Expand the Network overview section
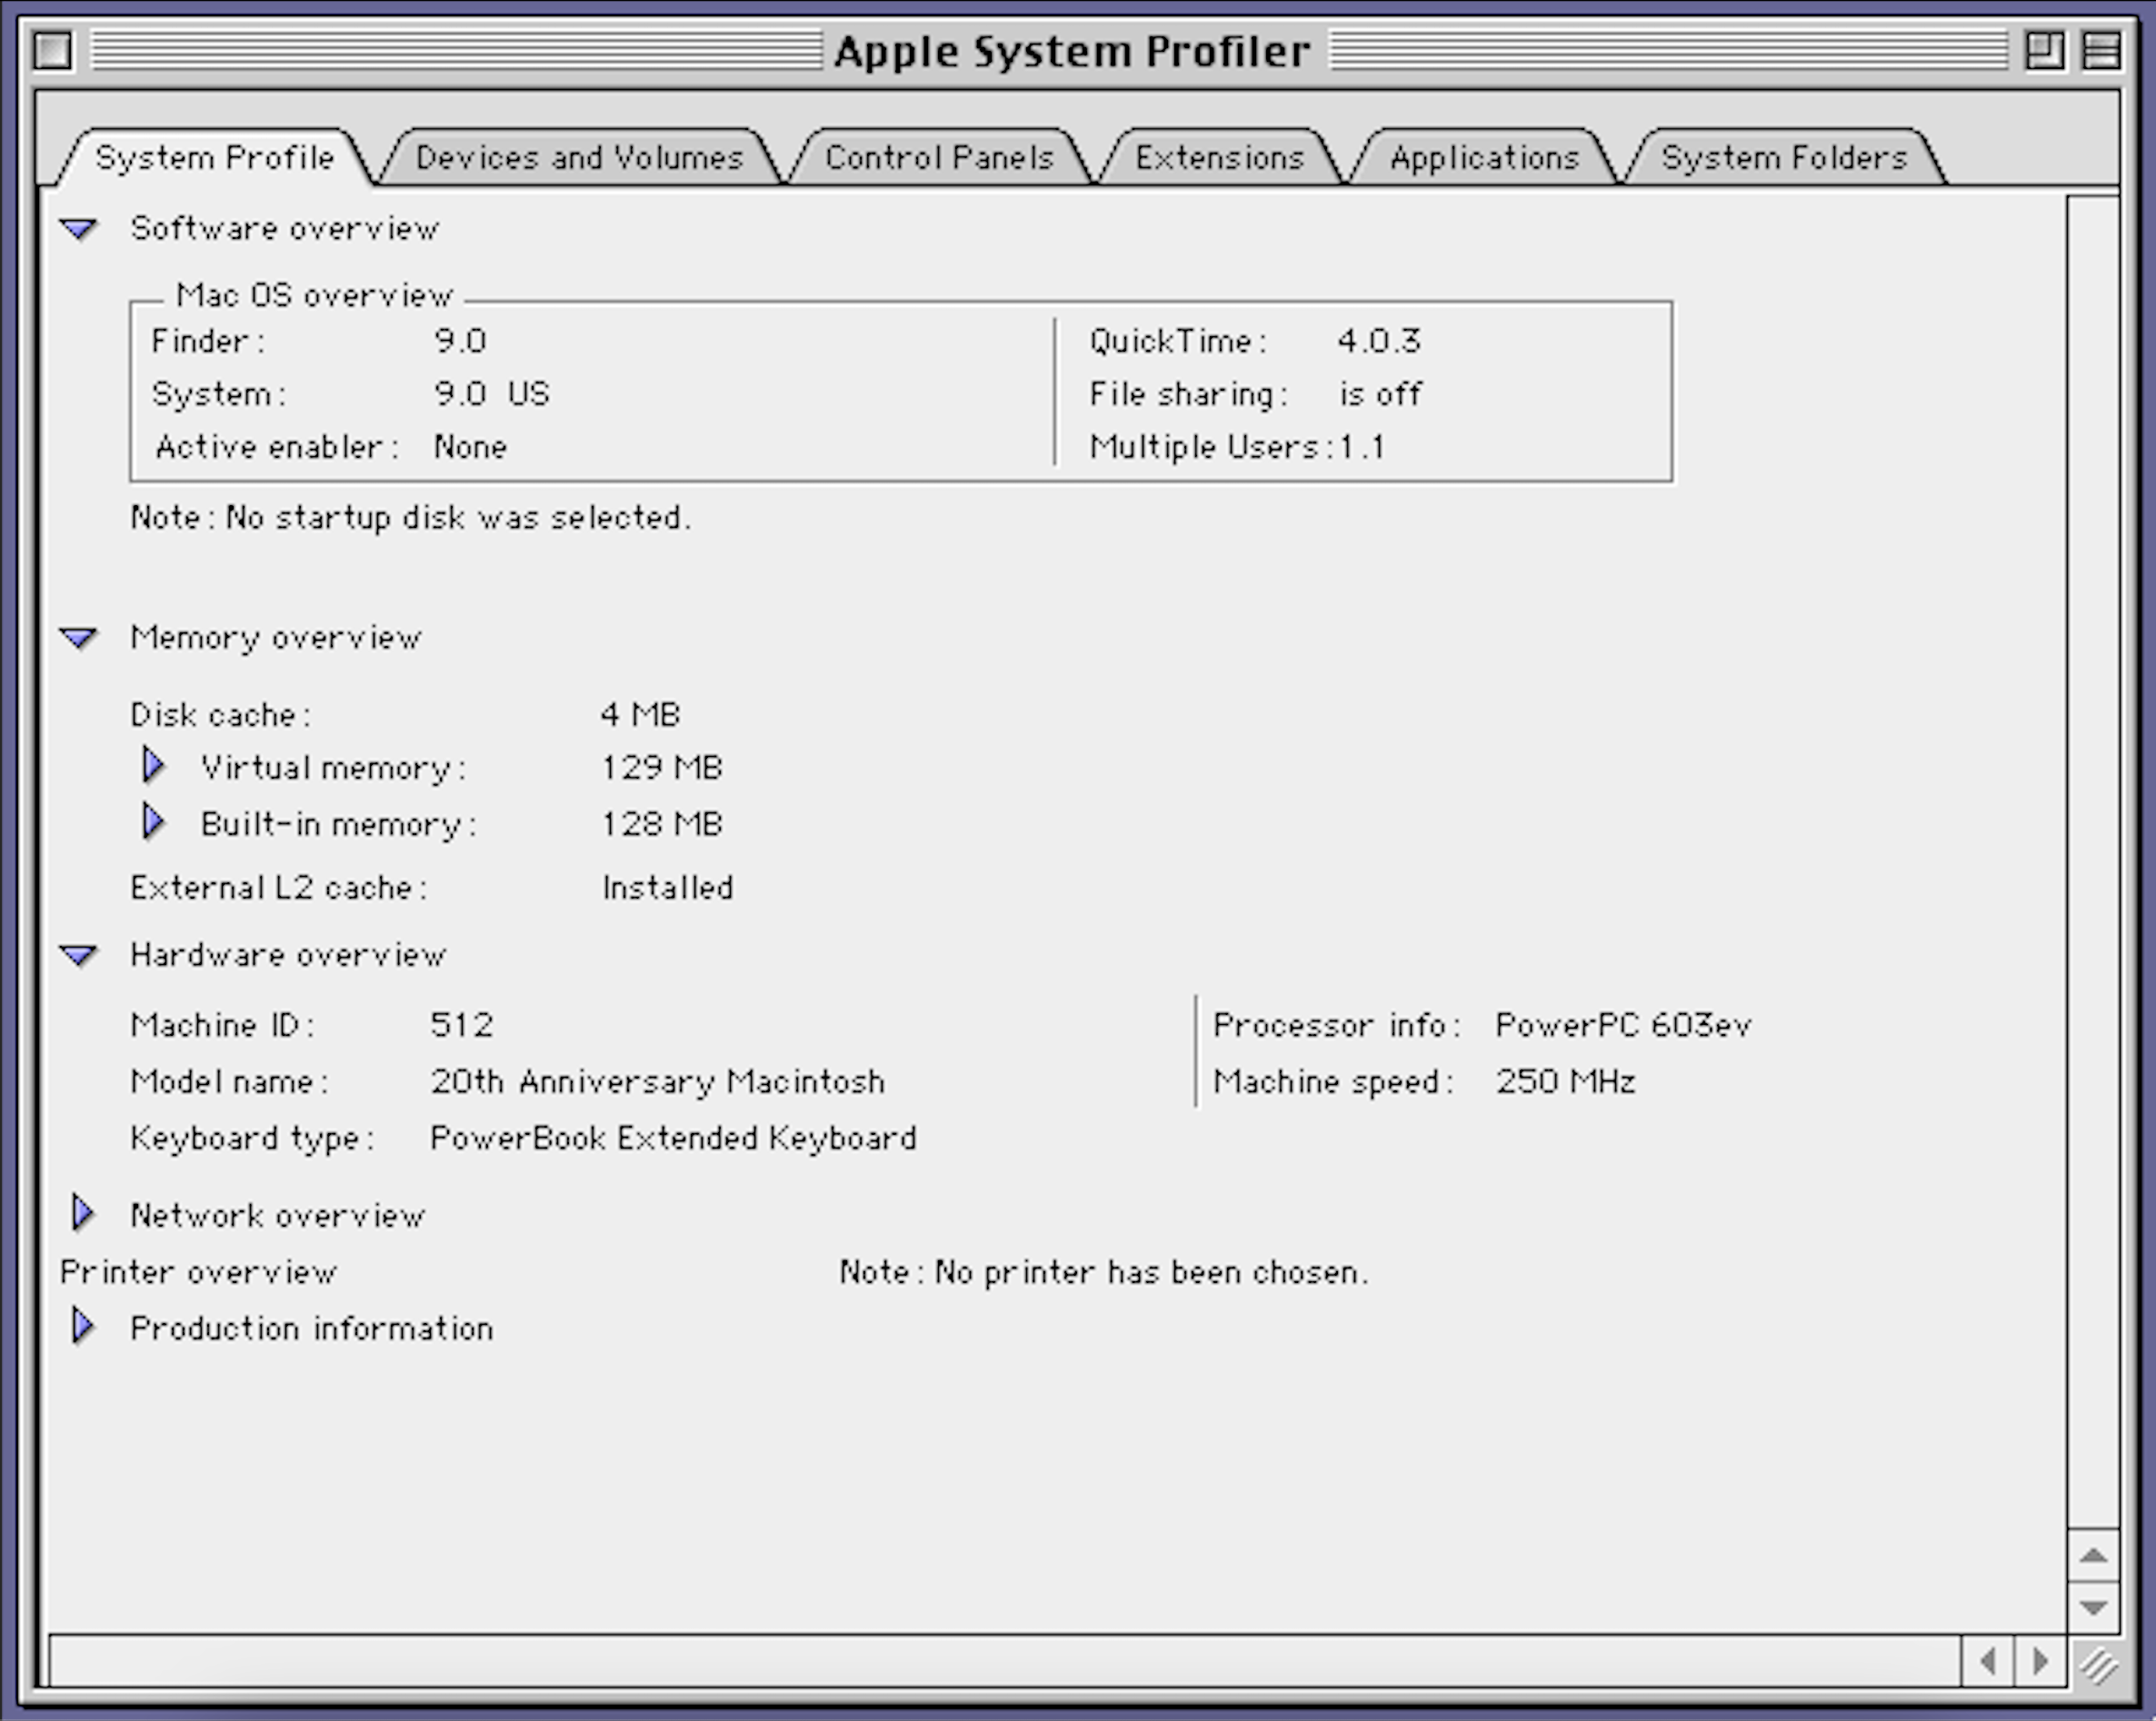This screenshot has width=2156, height=1721. coord(83,1214)
